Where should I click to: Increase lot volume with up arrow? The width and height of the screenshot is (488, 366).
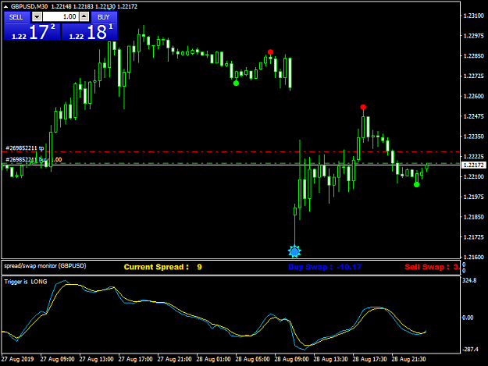(x=84, y=17)
